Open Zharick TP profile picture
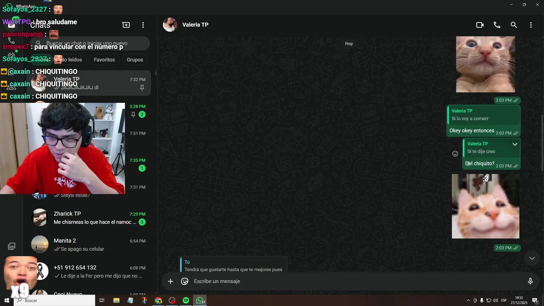The height and width of the screenshot is (306, 544). click(x=40, y=218)
